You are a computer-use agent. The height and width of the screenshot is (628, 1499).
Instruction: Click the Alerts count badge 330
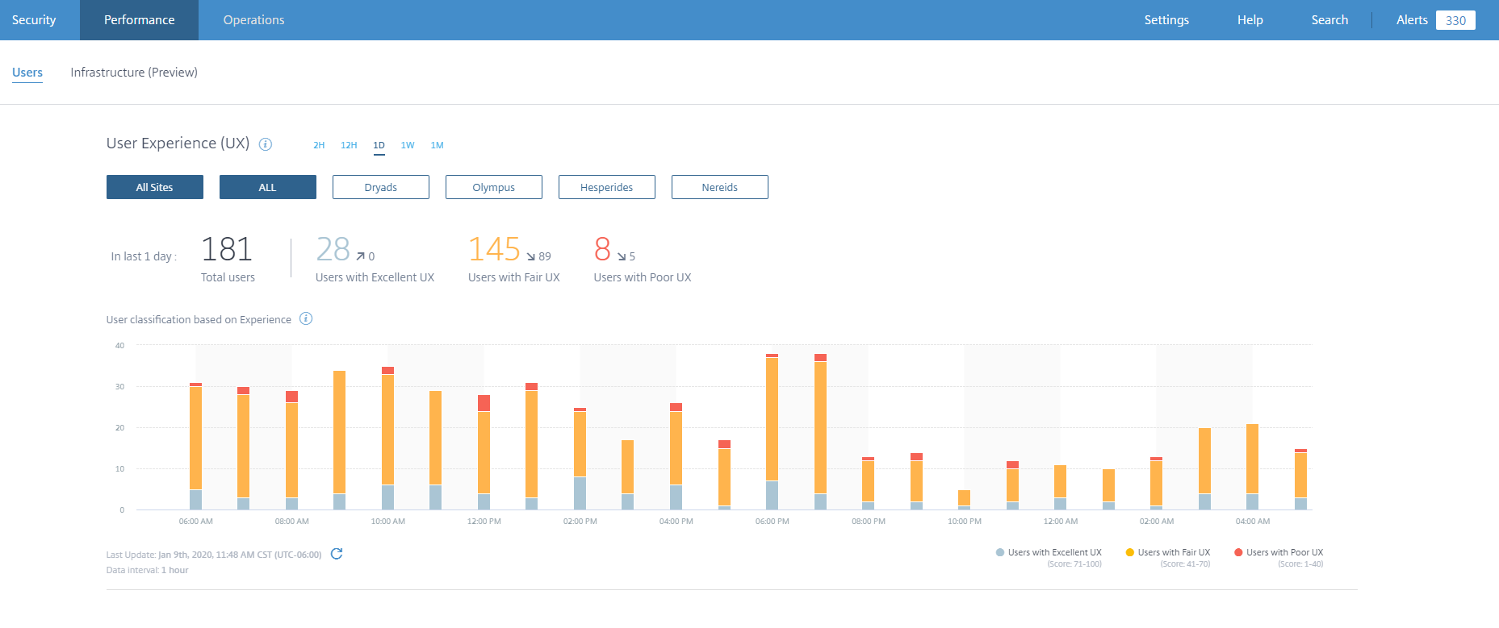pos(1455,20)
